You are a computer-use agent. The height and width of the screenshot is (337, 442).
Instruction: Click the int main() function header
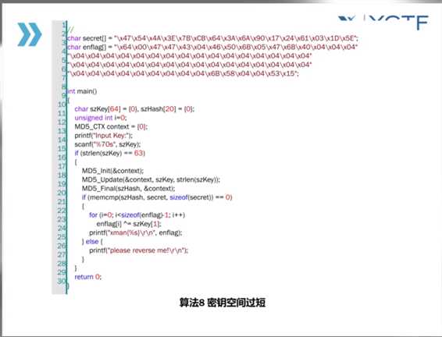82,91
